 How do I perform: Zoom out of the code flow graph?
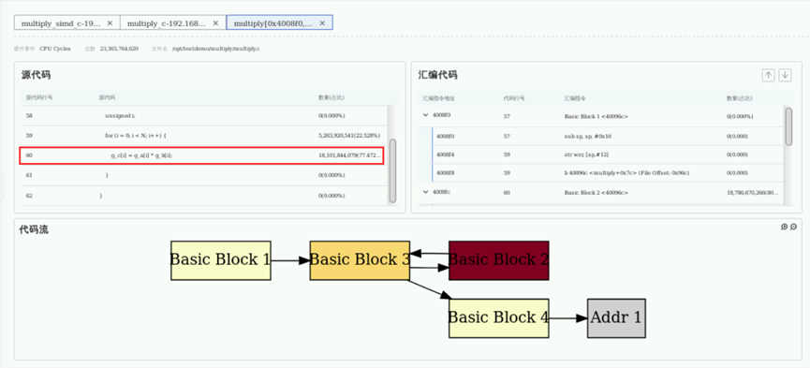[x=793, y=227]
